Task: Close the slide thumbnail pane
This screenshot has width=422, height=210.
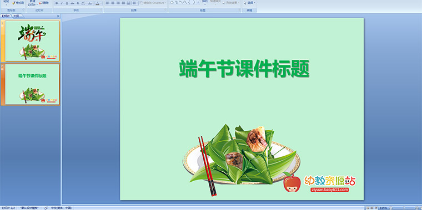Action: (58, 16)
